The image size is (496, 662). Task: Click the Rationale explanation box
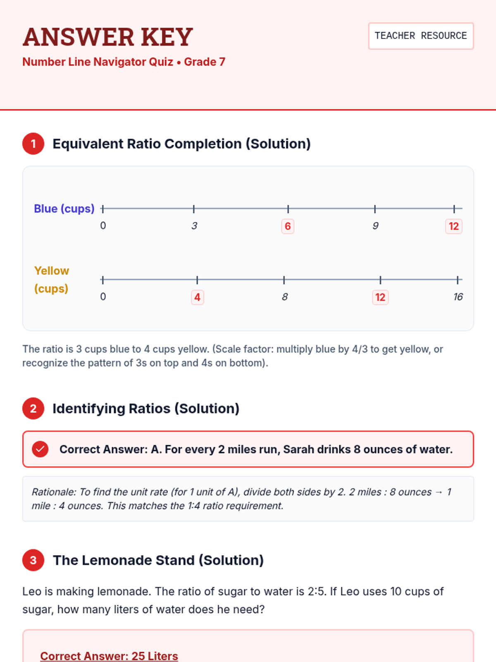[248, 499]
